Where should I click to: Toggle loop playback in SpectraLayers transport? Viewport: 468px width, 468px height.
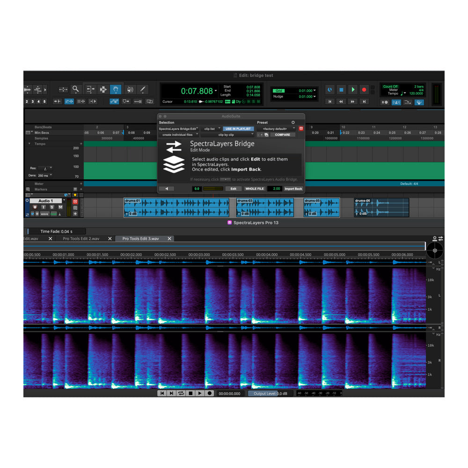click(181, 394)
